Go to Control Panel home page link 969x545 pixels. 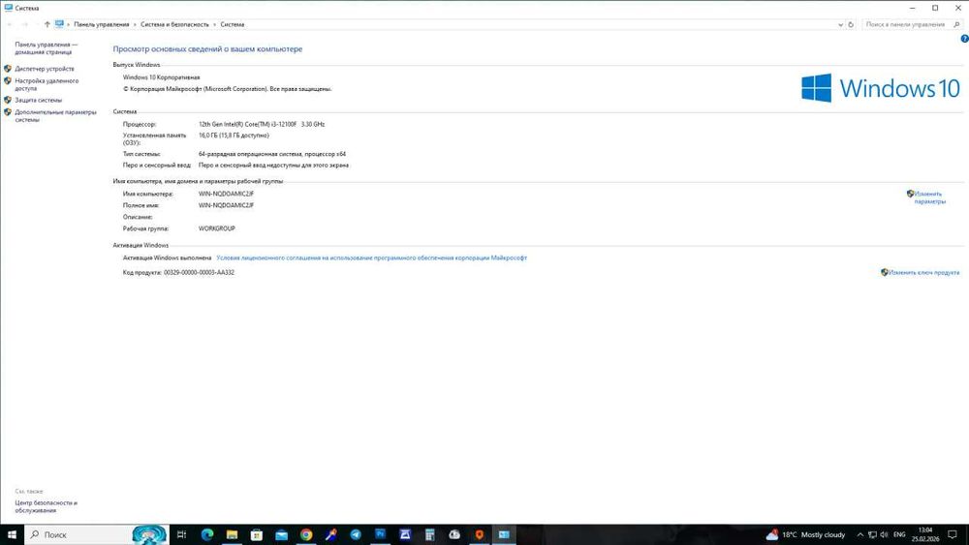(47, 48)
